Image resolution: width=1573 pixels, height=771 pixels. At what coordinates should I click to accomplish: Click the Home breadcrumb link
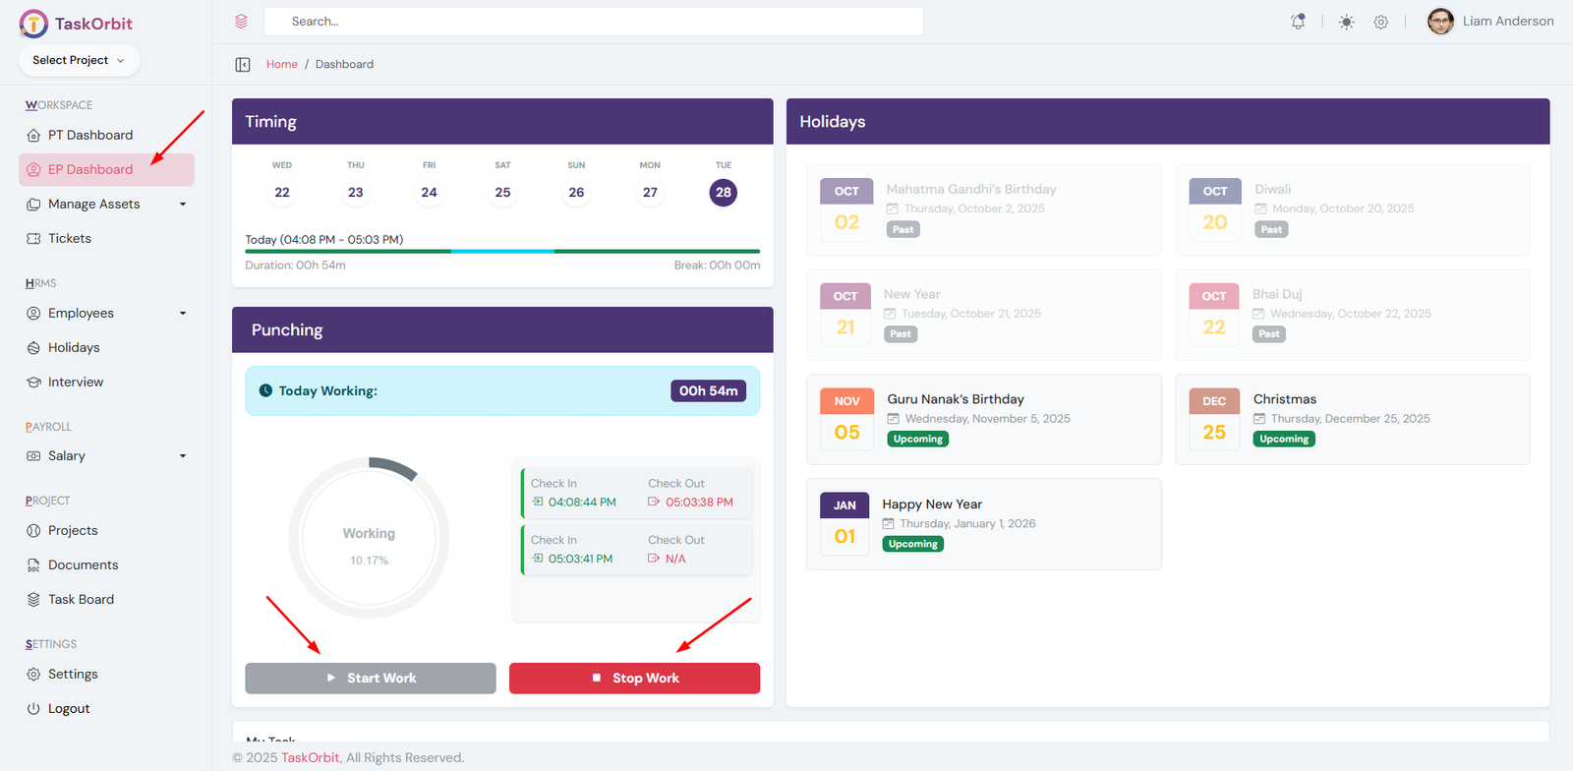point(281,65)
